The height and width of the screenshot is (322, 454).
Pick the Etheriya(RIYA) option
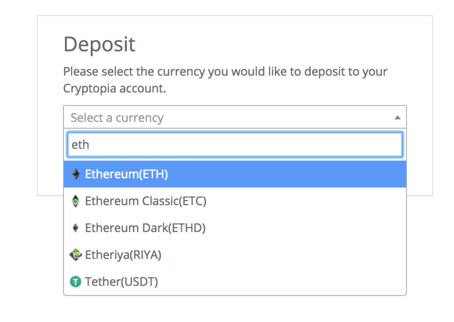pos(235,255)
